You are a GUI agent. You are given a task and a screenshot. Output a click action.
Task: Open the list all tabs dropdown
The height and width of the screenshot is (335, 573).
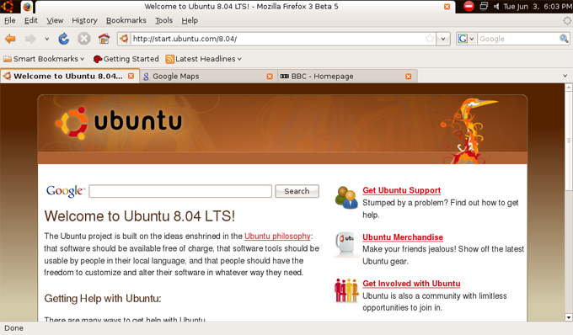pyautogui.click(x=565, y=76)
